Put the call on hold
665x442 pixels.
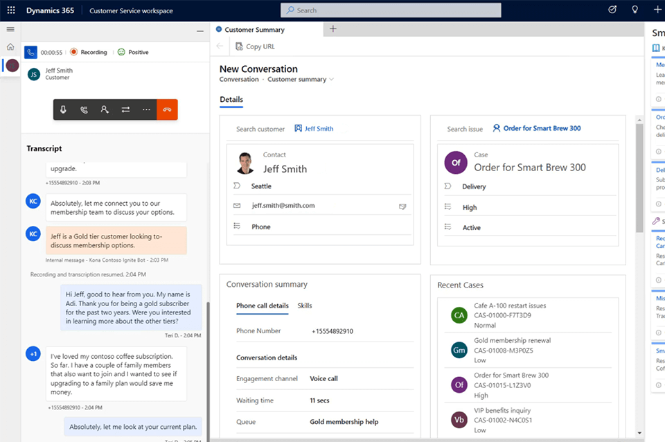[84, 109]
